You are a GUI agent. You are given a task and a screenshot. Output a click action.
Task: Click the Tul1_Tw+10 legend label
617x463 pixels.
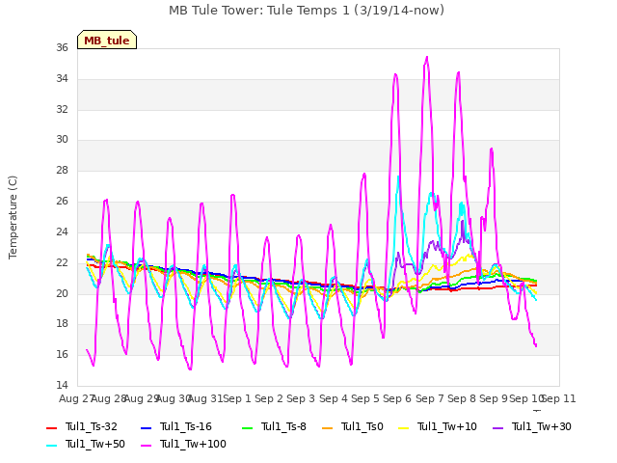click(447, 426)
